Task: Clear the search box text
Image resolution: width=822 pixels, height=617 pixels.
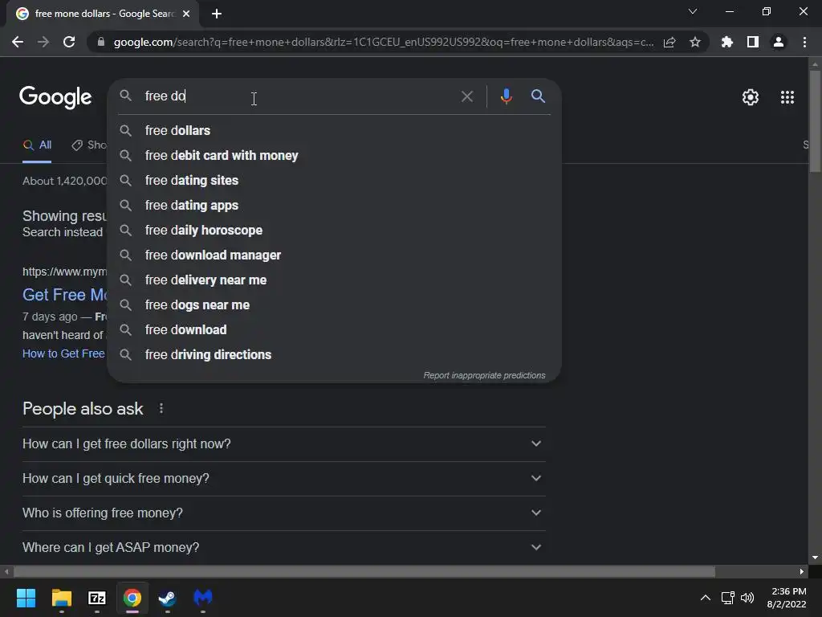Action: (467, 96)
